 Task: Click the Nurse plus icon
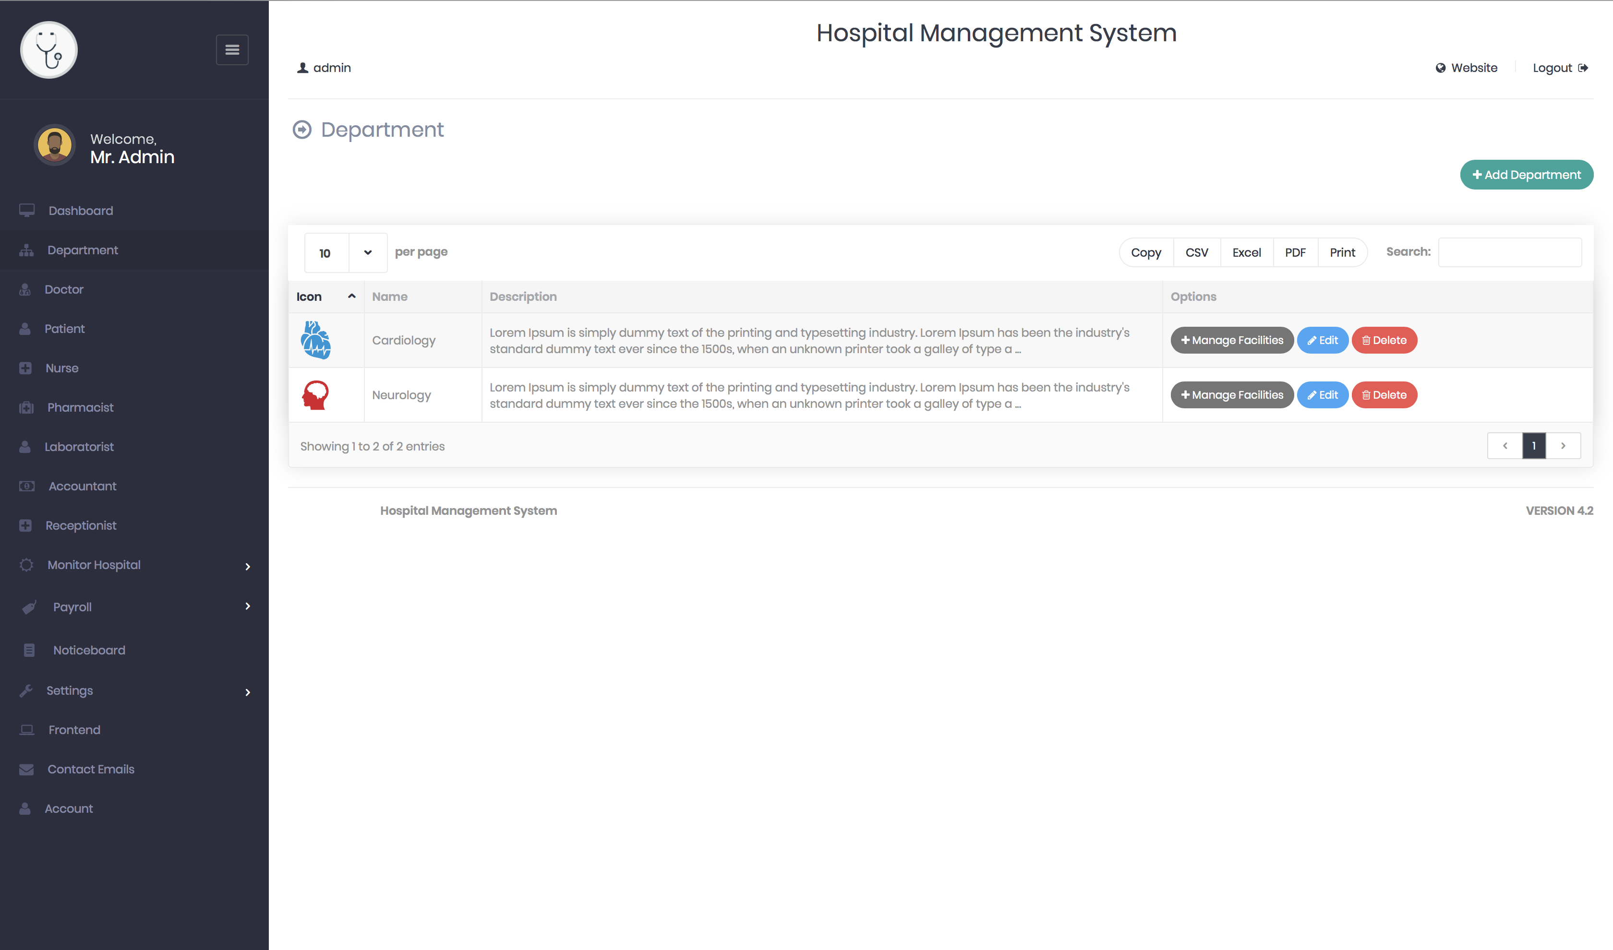(x=25, y=368)
